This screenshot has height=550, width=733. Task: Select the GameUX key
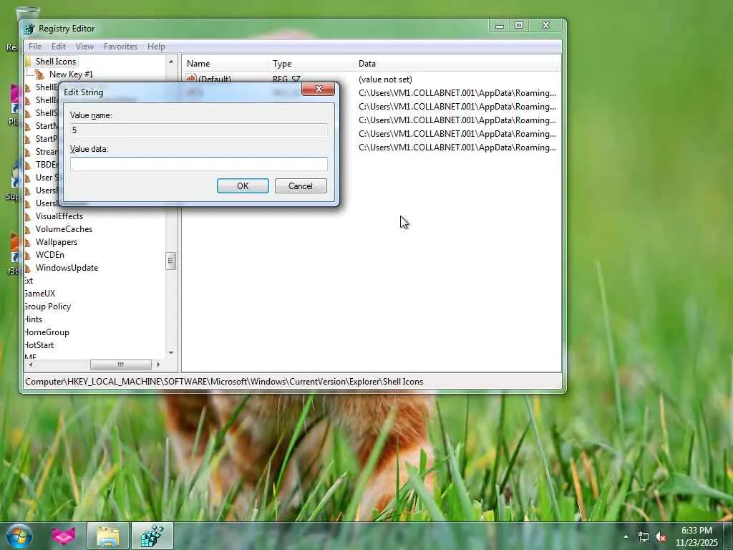tap(39, 293)
